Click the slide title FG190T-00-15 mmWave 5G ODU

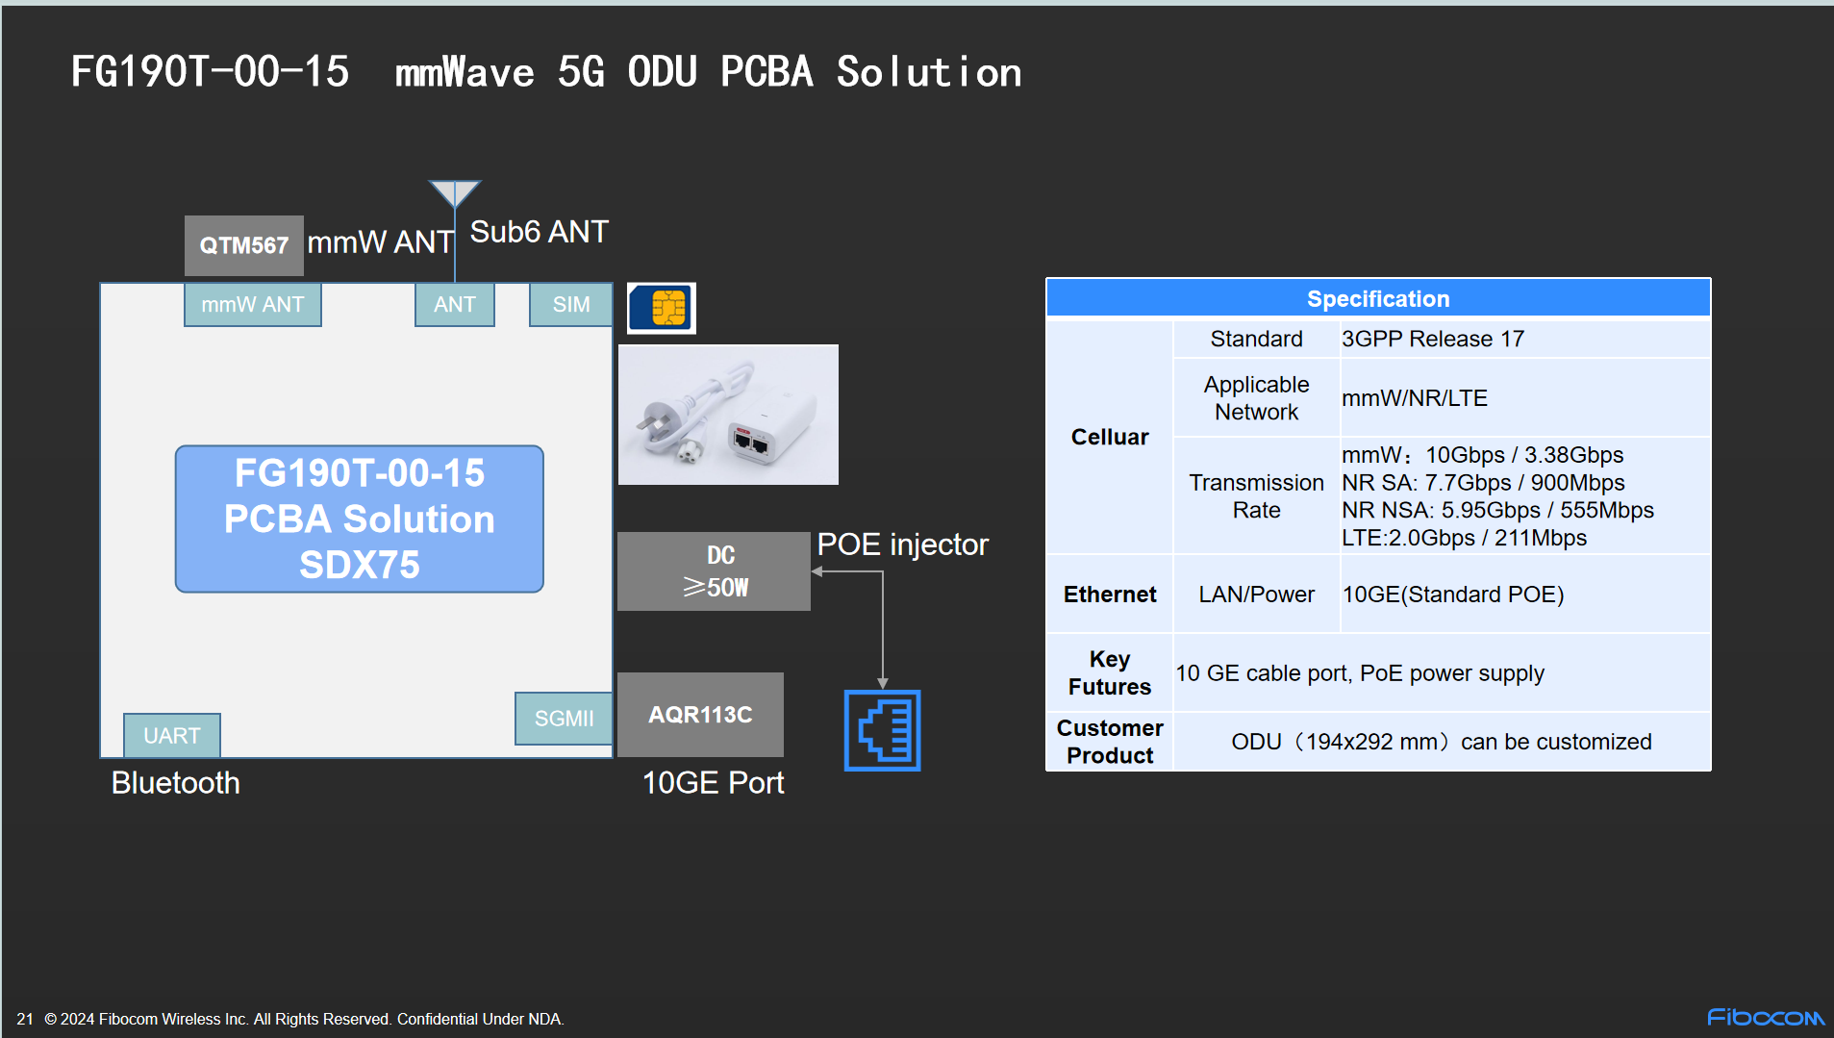[x=546, y=72]
